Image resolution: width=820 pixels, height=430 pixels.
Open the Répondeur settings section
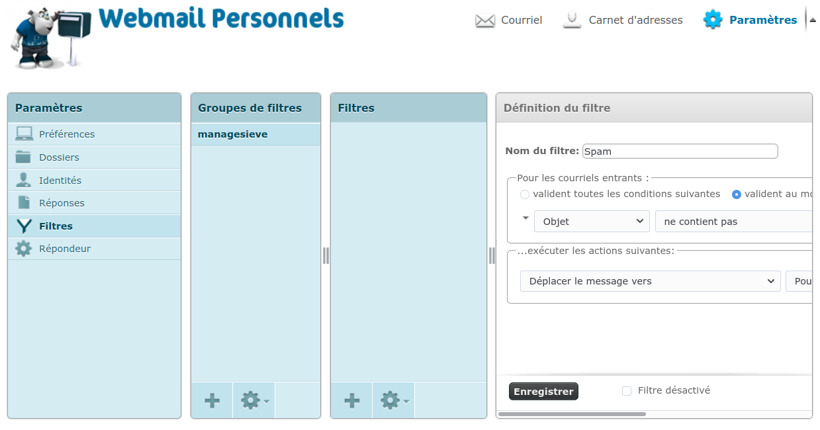[64, 249]
